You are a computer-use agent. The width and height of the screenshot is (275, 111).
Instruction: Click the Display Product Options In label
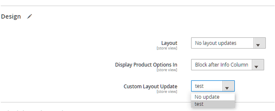[x=146, y=65]
